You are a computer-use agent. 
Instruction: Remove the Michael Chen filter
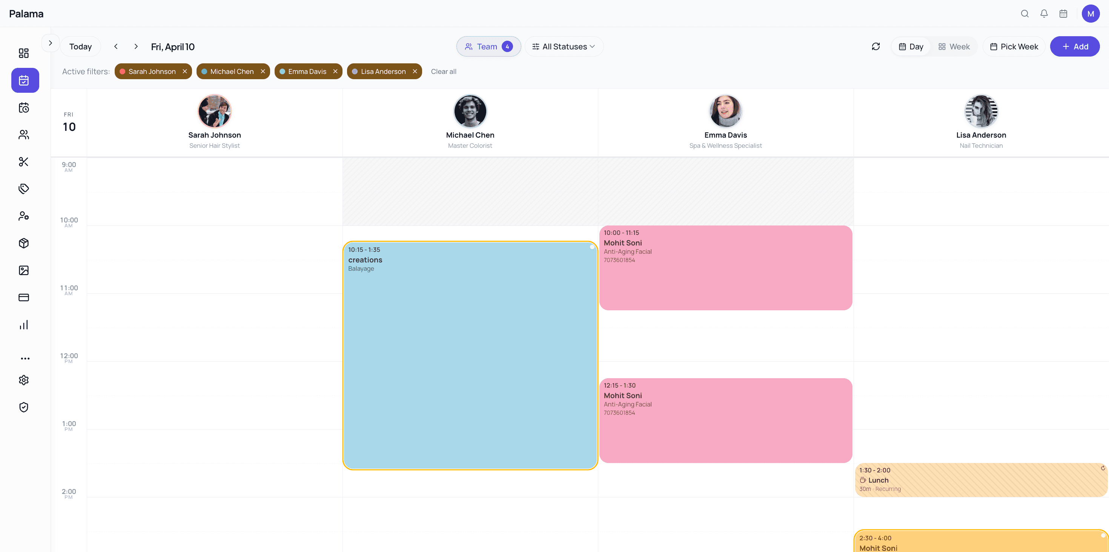[x=263, y=71]
